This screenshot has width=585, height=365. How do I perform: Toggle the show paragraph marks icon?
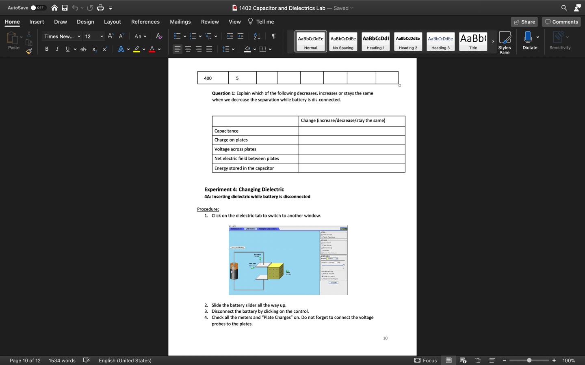pos(274,36)
